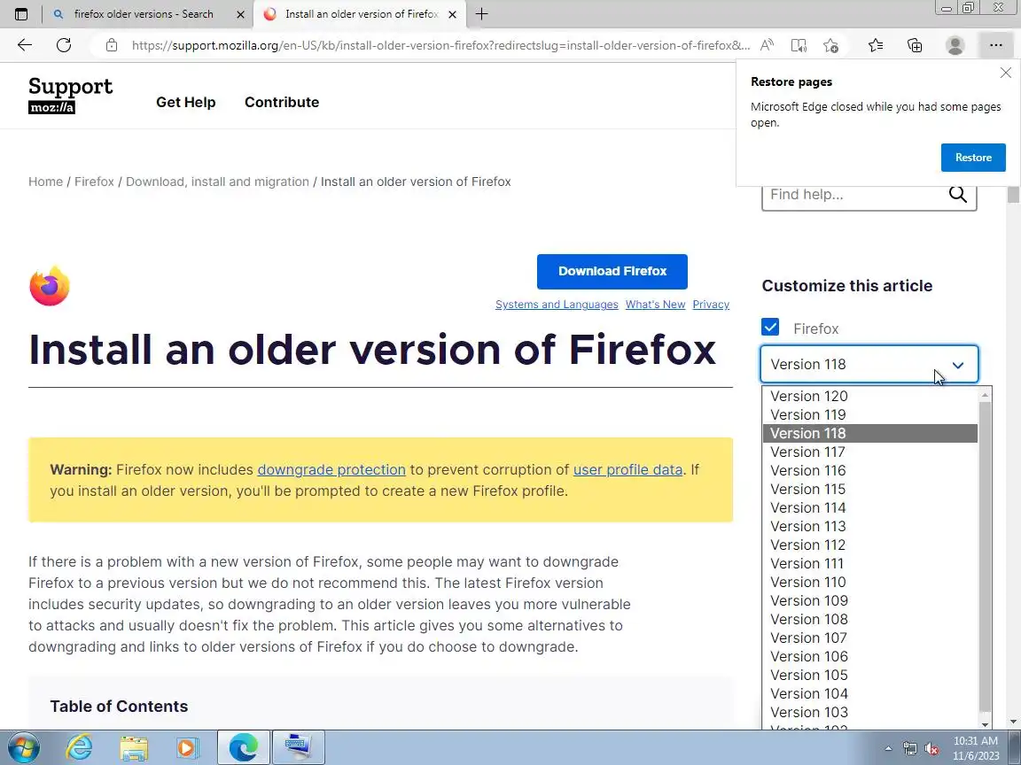Open Download, install and migration breadcrumb
The height and width of the screenshot is (765, 1021).
coord(217,182)
